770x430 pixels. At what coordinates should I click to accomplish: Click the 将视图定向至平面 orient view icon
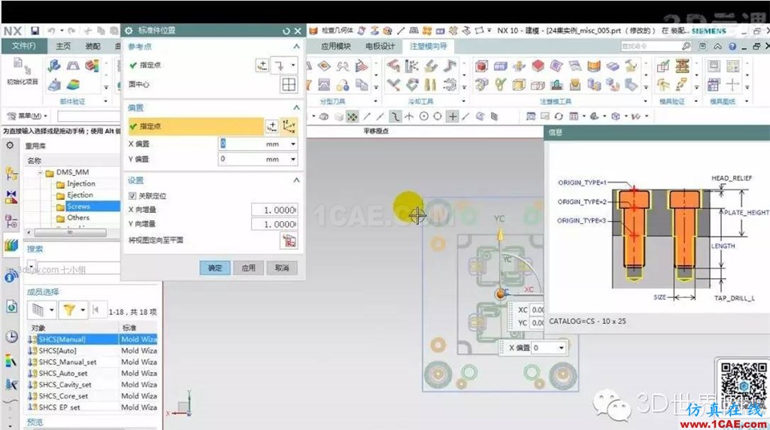(x=289, y=241)
